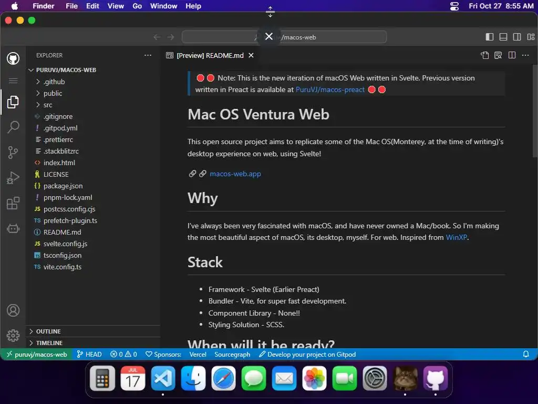Viewport: 538px width, 404px height.
Task: Click Open Preview to the Side icon
Action: coord(498,55)
